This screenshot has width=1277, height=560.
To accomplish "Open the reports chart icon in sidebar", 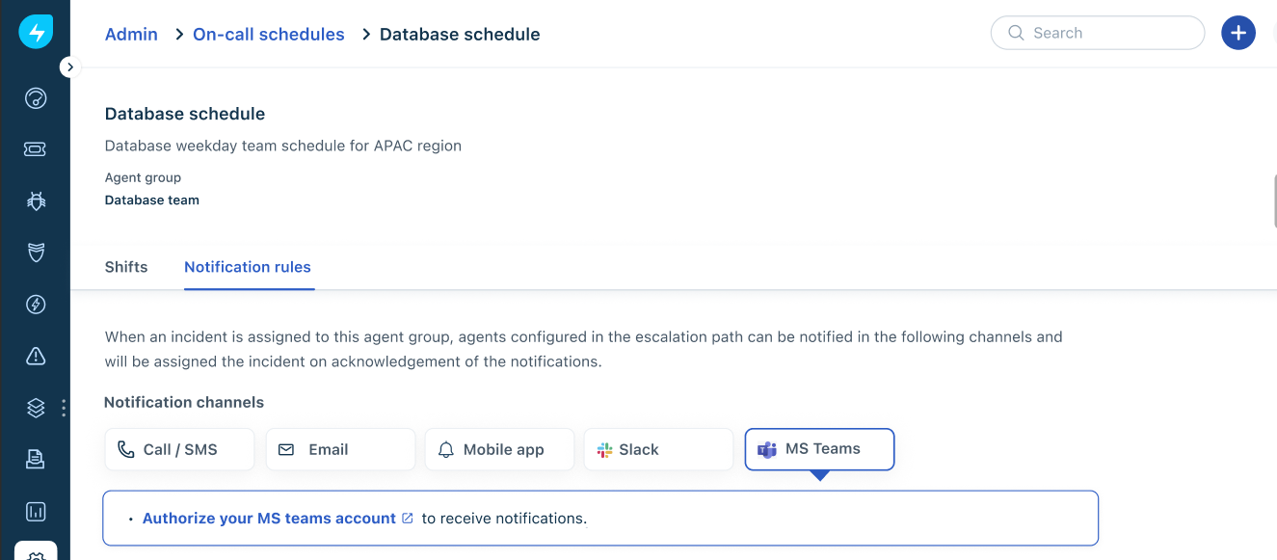I will click(x=36, y=511).
